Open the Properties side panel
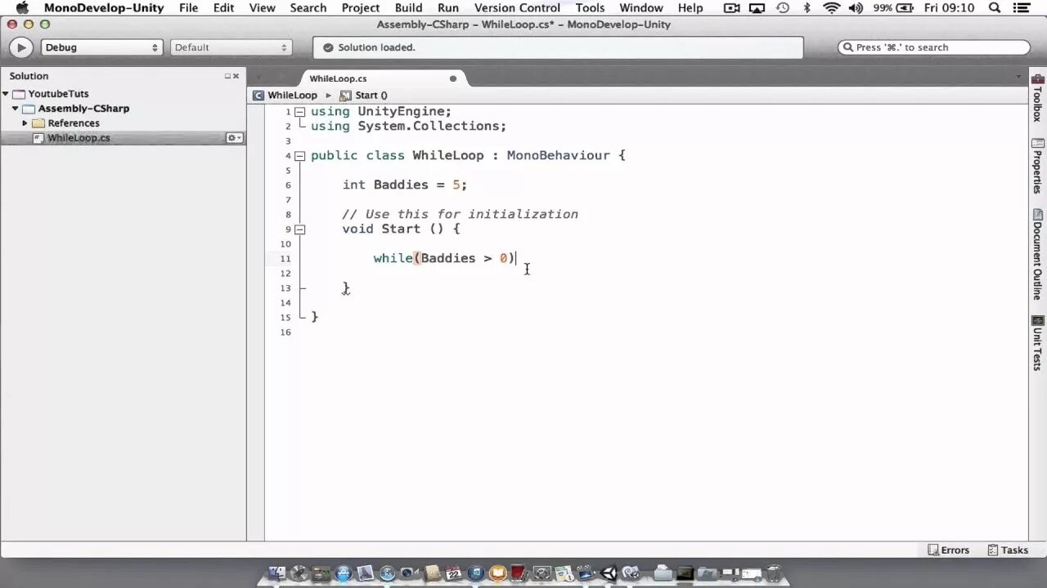Viewport: 1047px width, 588px height. [x=1037, y=166]
